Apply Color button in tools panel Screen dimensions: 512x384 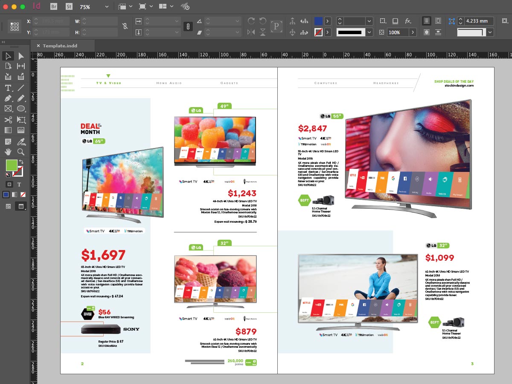(x=6, y=195)
